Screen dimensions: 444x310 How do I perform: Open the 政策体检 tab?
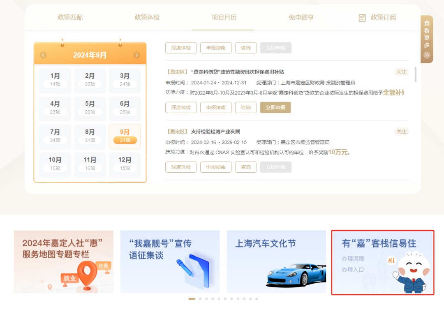147,17
